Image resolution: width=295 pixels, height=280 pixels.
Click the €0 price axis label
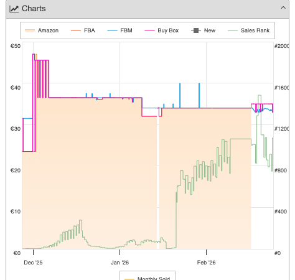pos(17,253)
